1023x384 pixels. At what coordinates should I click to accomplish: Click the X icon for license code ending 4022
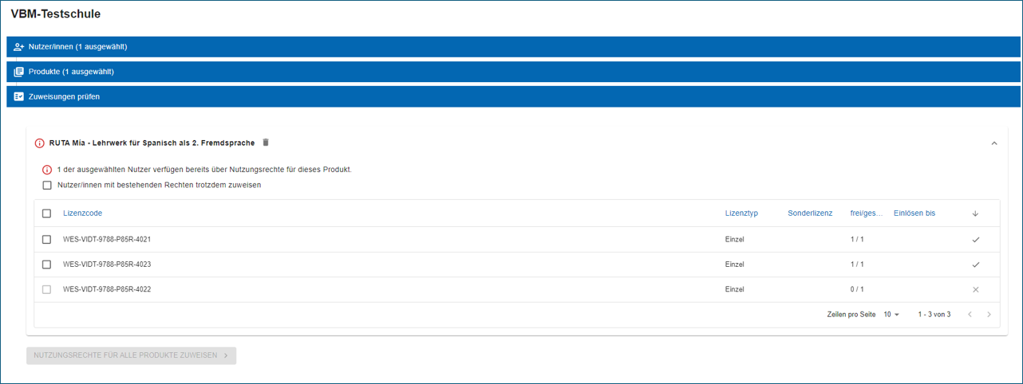tap(975, 289)
